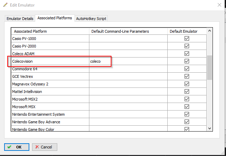Click Default Command-Line Parameters column header
Screen dimensions: 226x156
coord(128,31)
